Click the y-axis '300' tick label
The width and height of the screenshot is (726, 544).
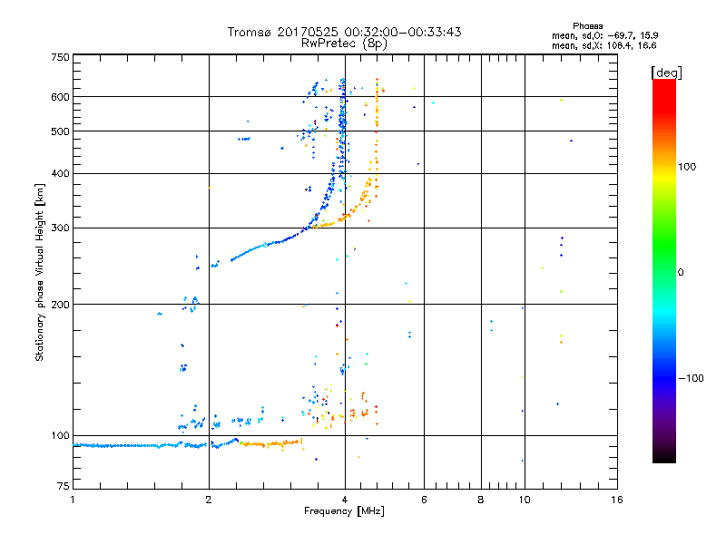pyautogui.click(x=60, y=228)
